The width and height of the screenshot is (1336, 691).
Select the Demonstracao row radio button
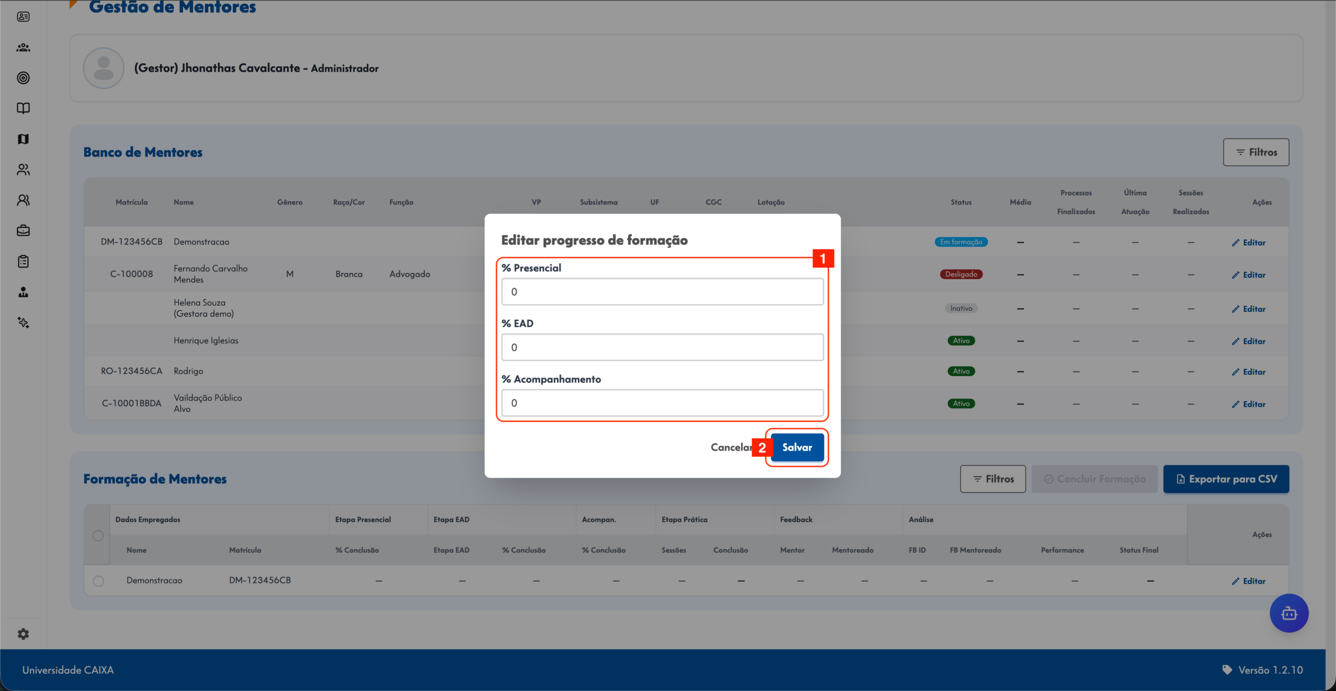[x=98, y=580]
